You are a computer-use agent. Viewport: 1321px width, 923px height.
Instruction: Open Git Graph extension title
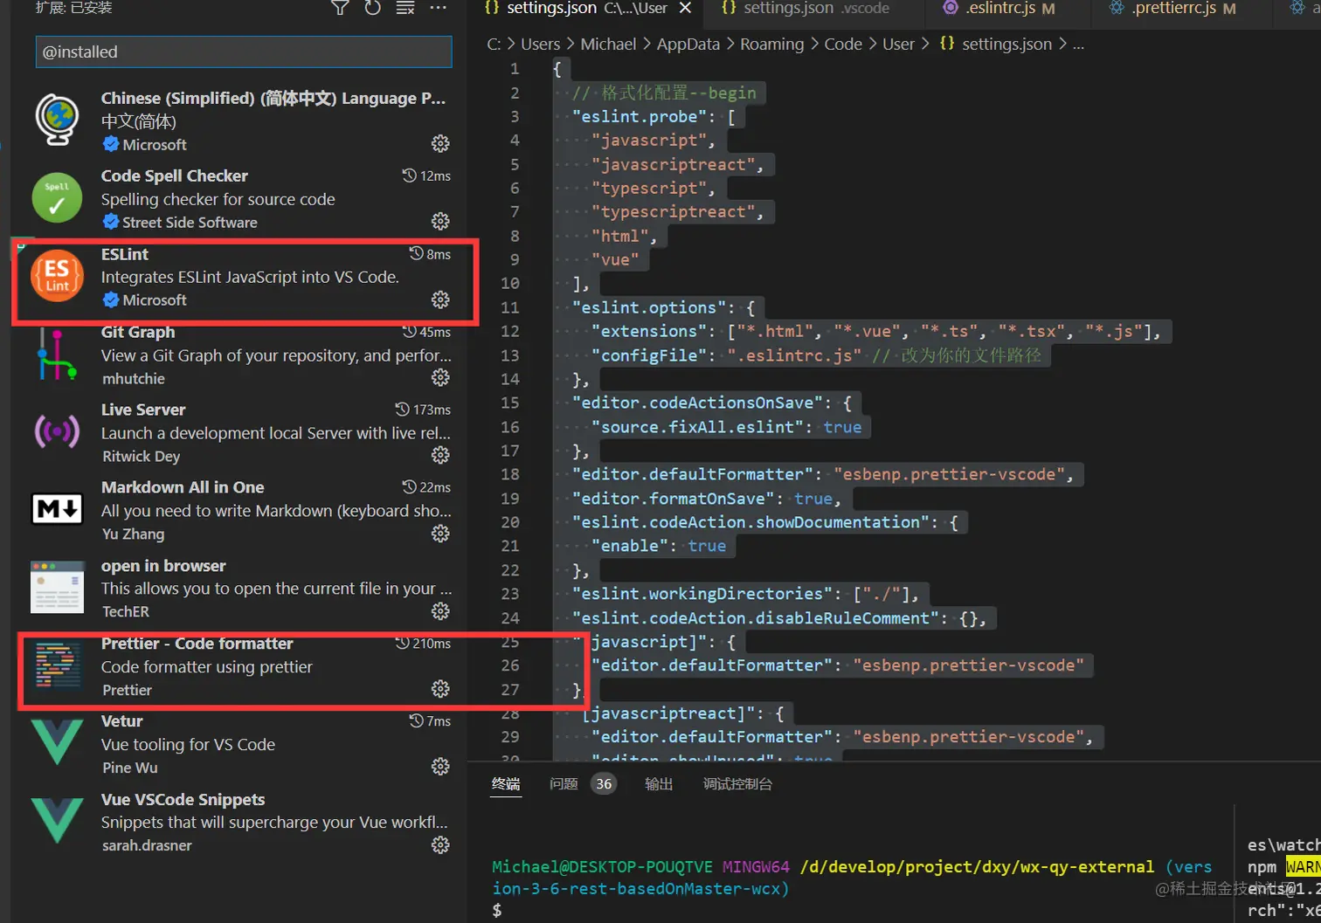click(x=138, y=332)
